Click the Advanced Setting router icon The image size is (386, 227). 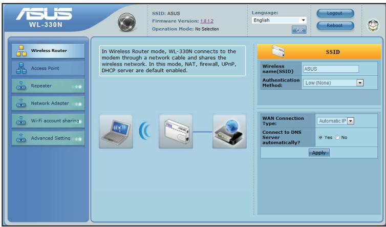point(21,138)
